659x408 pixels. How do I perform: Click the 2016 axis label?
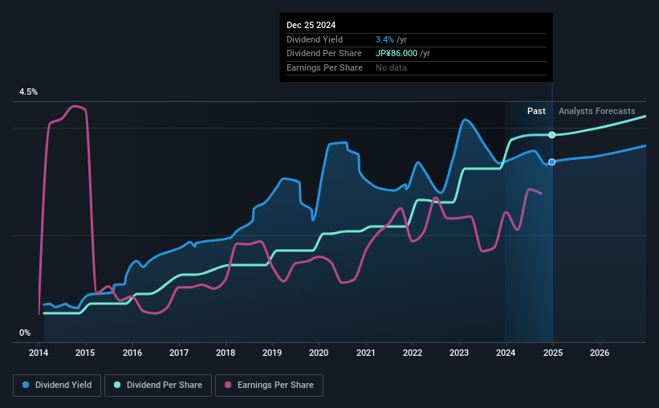132,353
